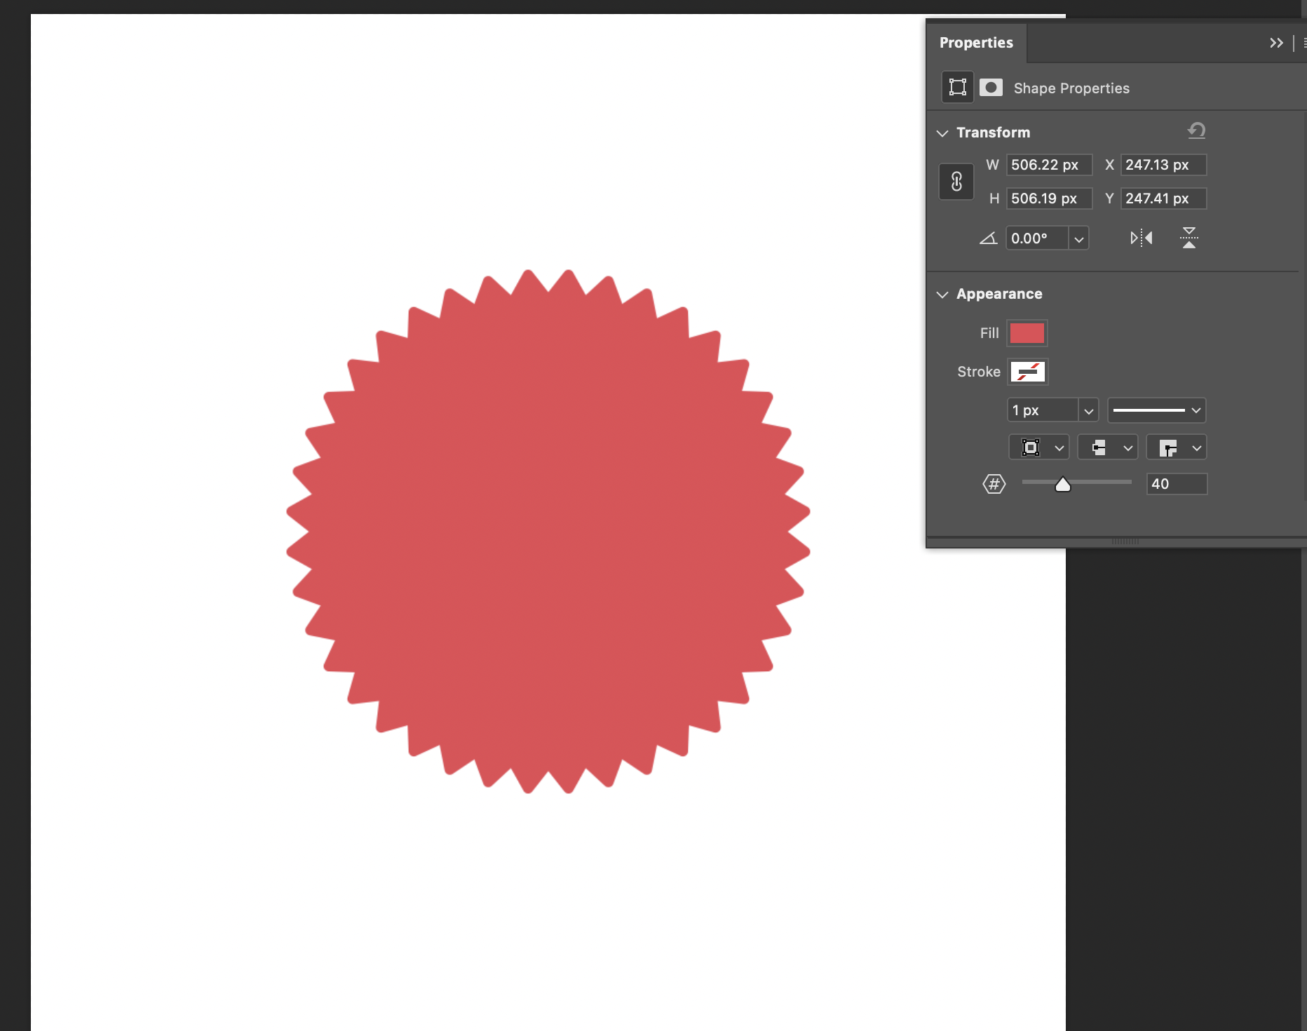Open the stroke line cap dropdown
This screenshot has height=1031, width=1307.
point(1108,447)
